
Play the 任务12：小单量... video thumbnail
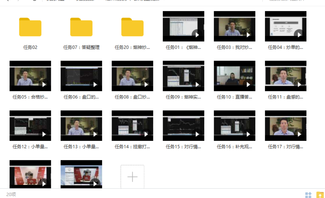[x=30, y=126]
